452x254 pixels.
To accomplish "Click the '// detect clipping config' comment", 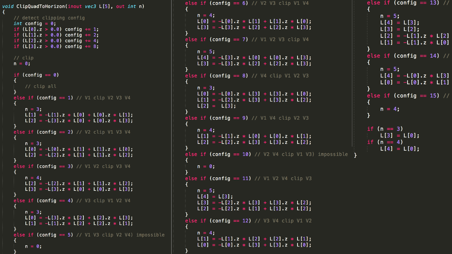I will (49, 18).
